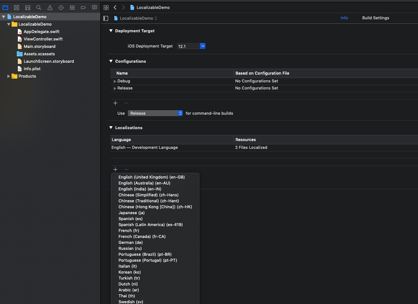418x304 pixels.
Task: Add a localization with plus button
Action: (116, 169)
